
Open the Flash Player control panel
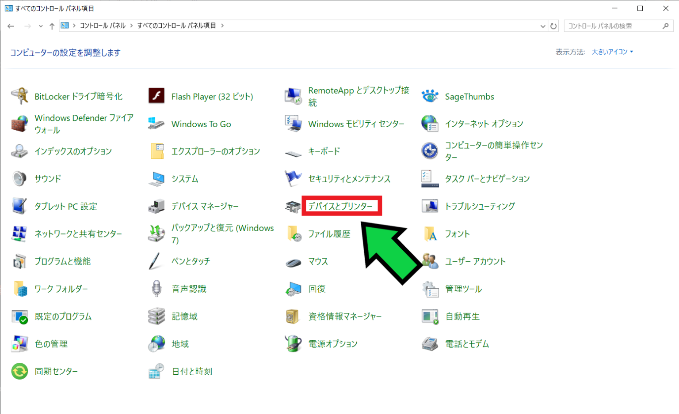coord(212,96)
